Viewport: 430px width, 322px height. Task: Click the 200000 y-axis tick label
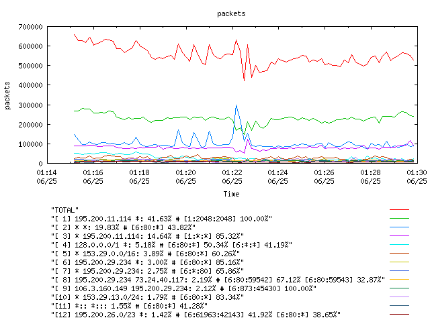(30, 125)
